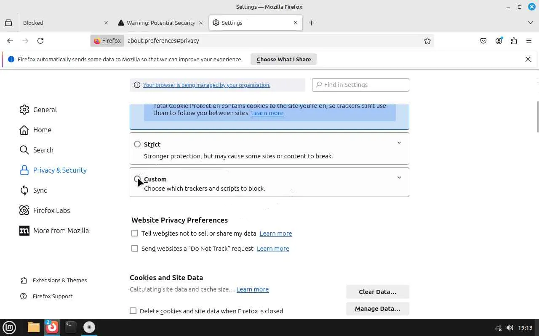Click the Find in Settings field
Viewport: 539px width, 336px height.
360,85
